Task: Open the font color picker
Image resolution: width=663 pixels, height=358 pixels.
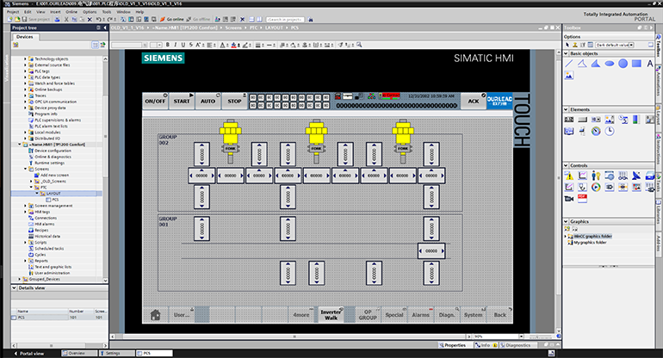Action: tap(224, 45)
